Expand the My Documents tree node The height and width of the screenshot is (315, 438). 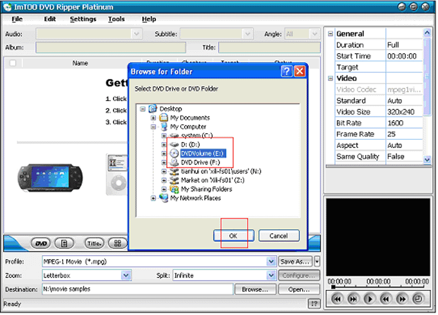click(x=154, y=118)
